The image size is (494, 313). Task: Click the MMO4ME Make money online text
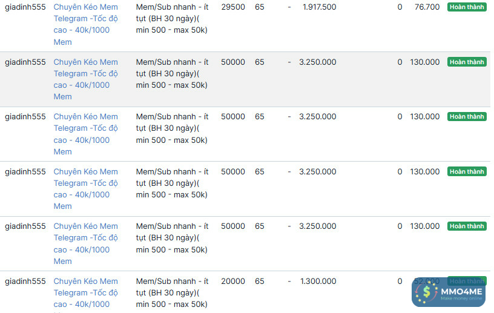click(462, 293)
